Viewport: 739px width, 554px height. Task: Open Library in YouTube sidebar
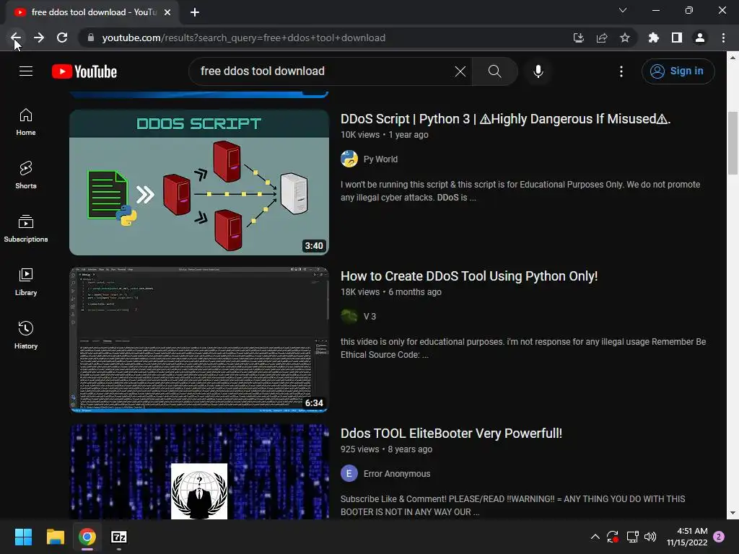coord(26,282)
